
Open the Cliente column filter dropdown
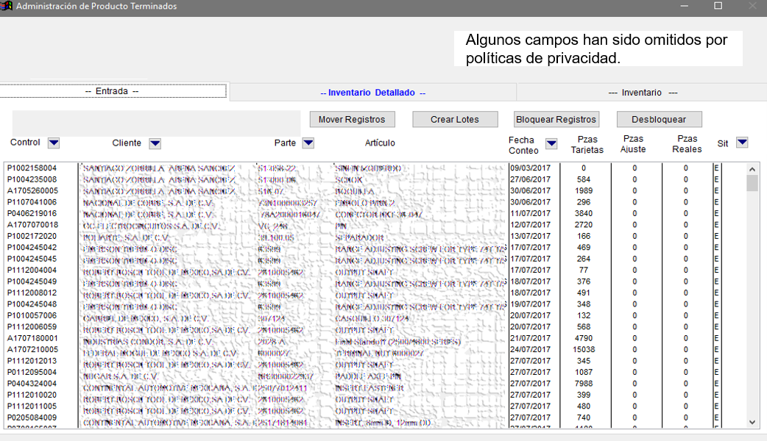(155, 143)
